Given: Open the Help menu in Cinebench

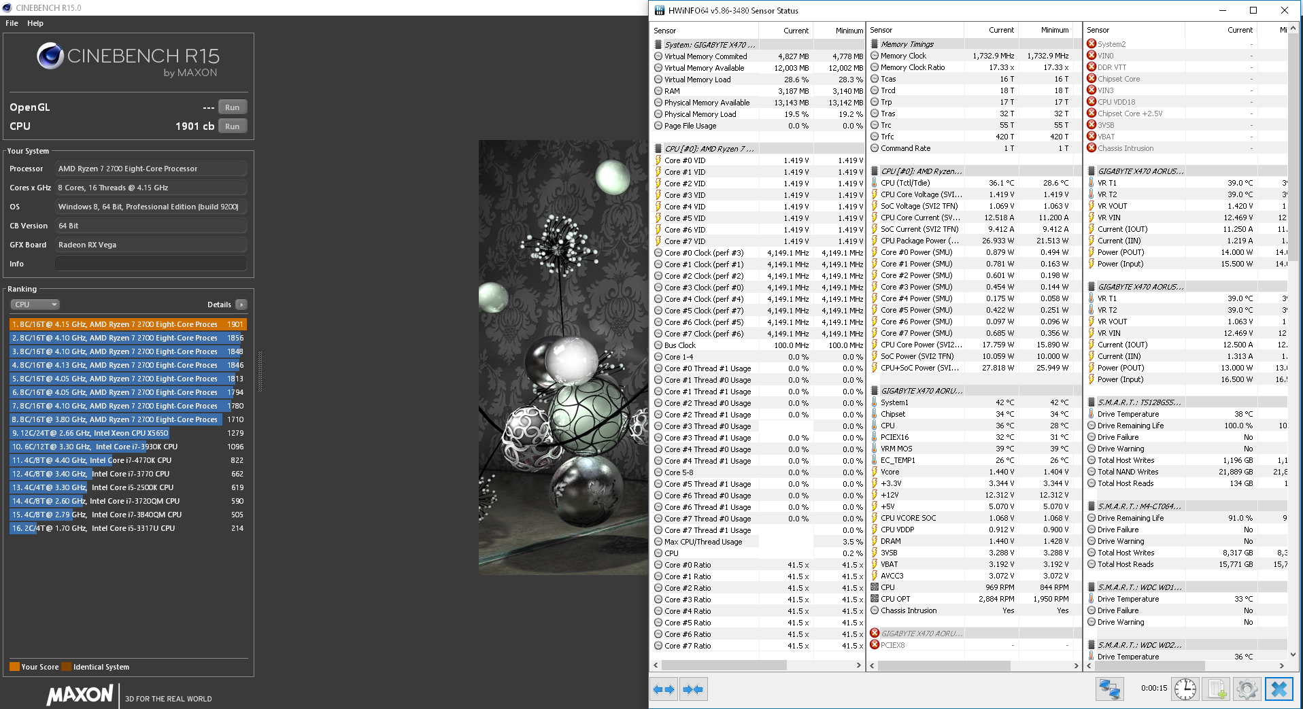Looking at the screenshot, I should (35, 23).
